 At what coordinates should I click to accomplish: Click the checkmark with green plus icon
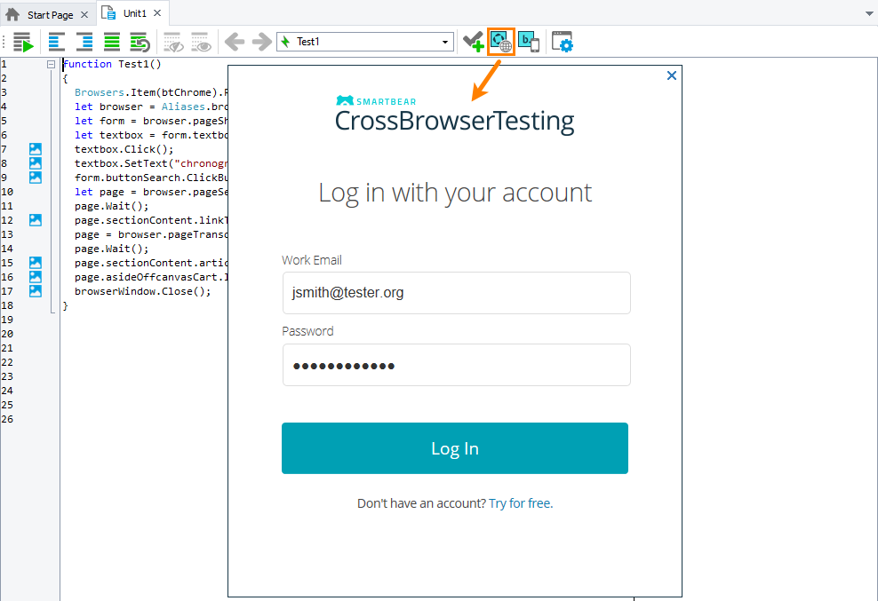pos(474,42)
